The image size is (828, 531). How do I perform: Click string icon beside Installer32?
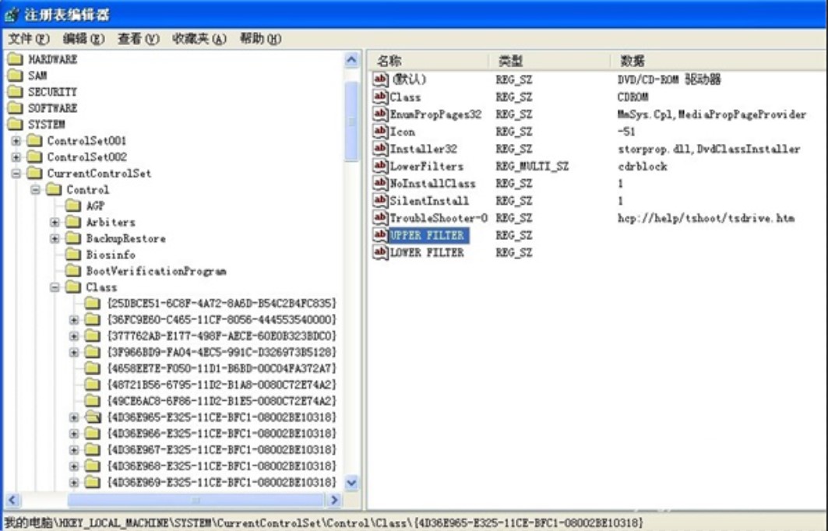[380, 148]
